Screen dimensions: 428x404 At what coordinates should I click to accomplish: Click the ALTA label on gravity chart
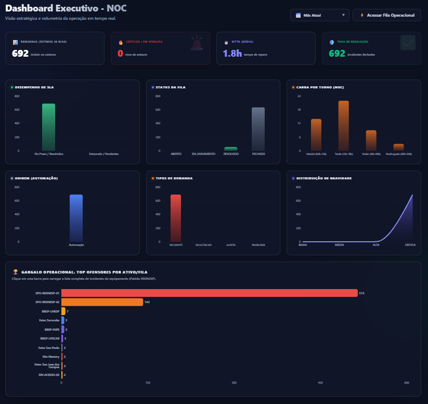[376, 245]
